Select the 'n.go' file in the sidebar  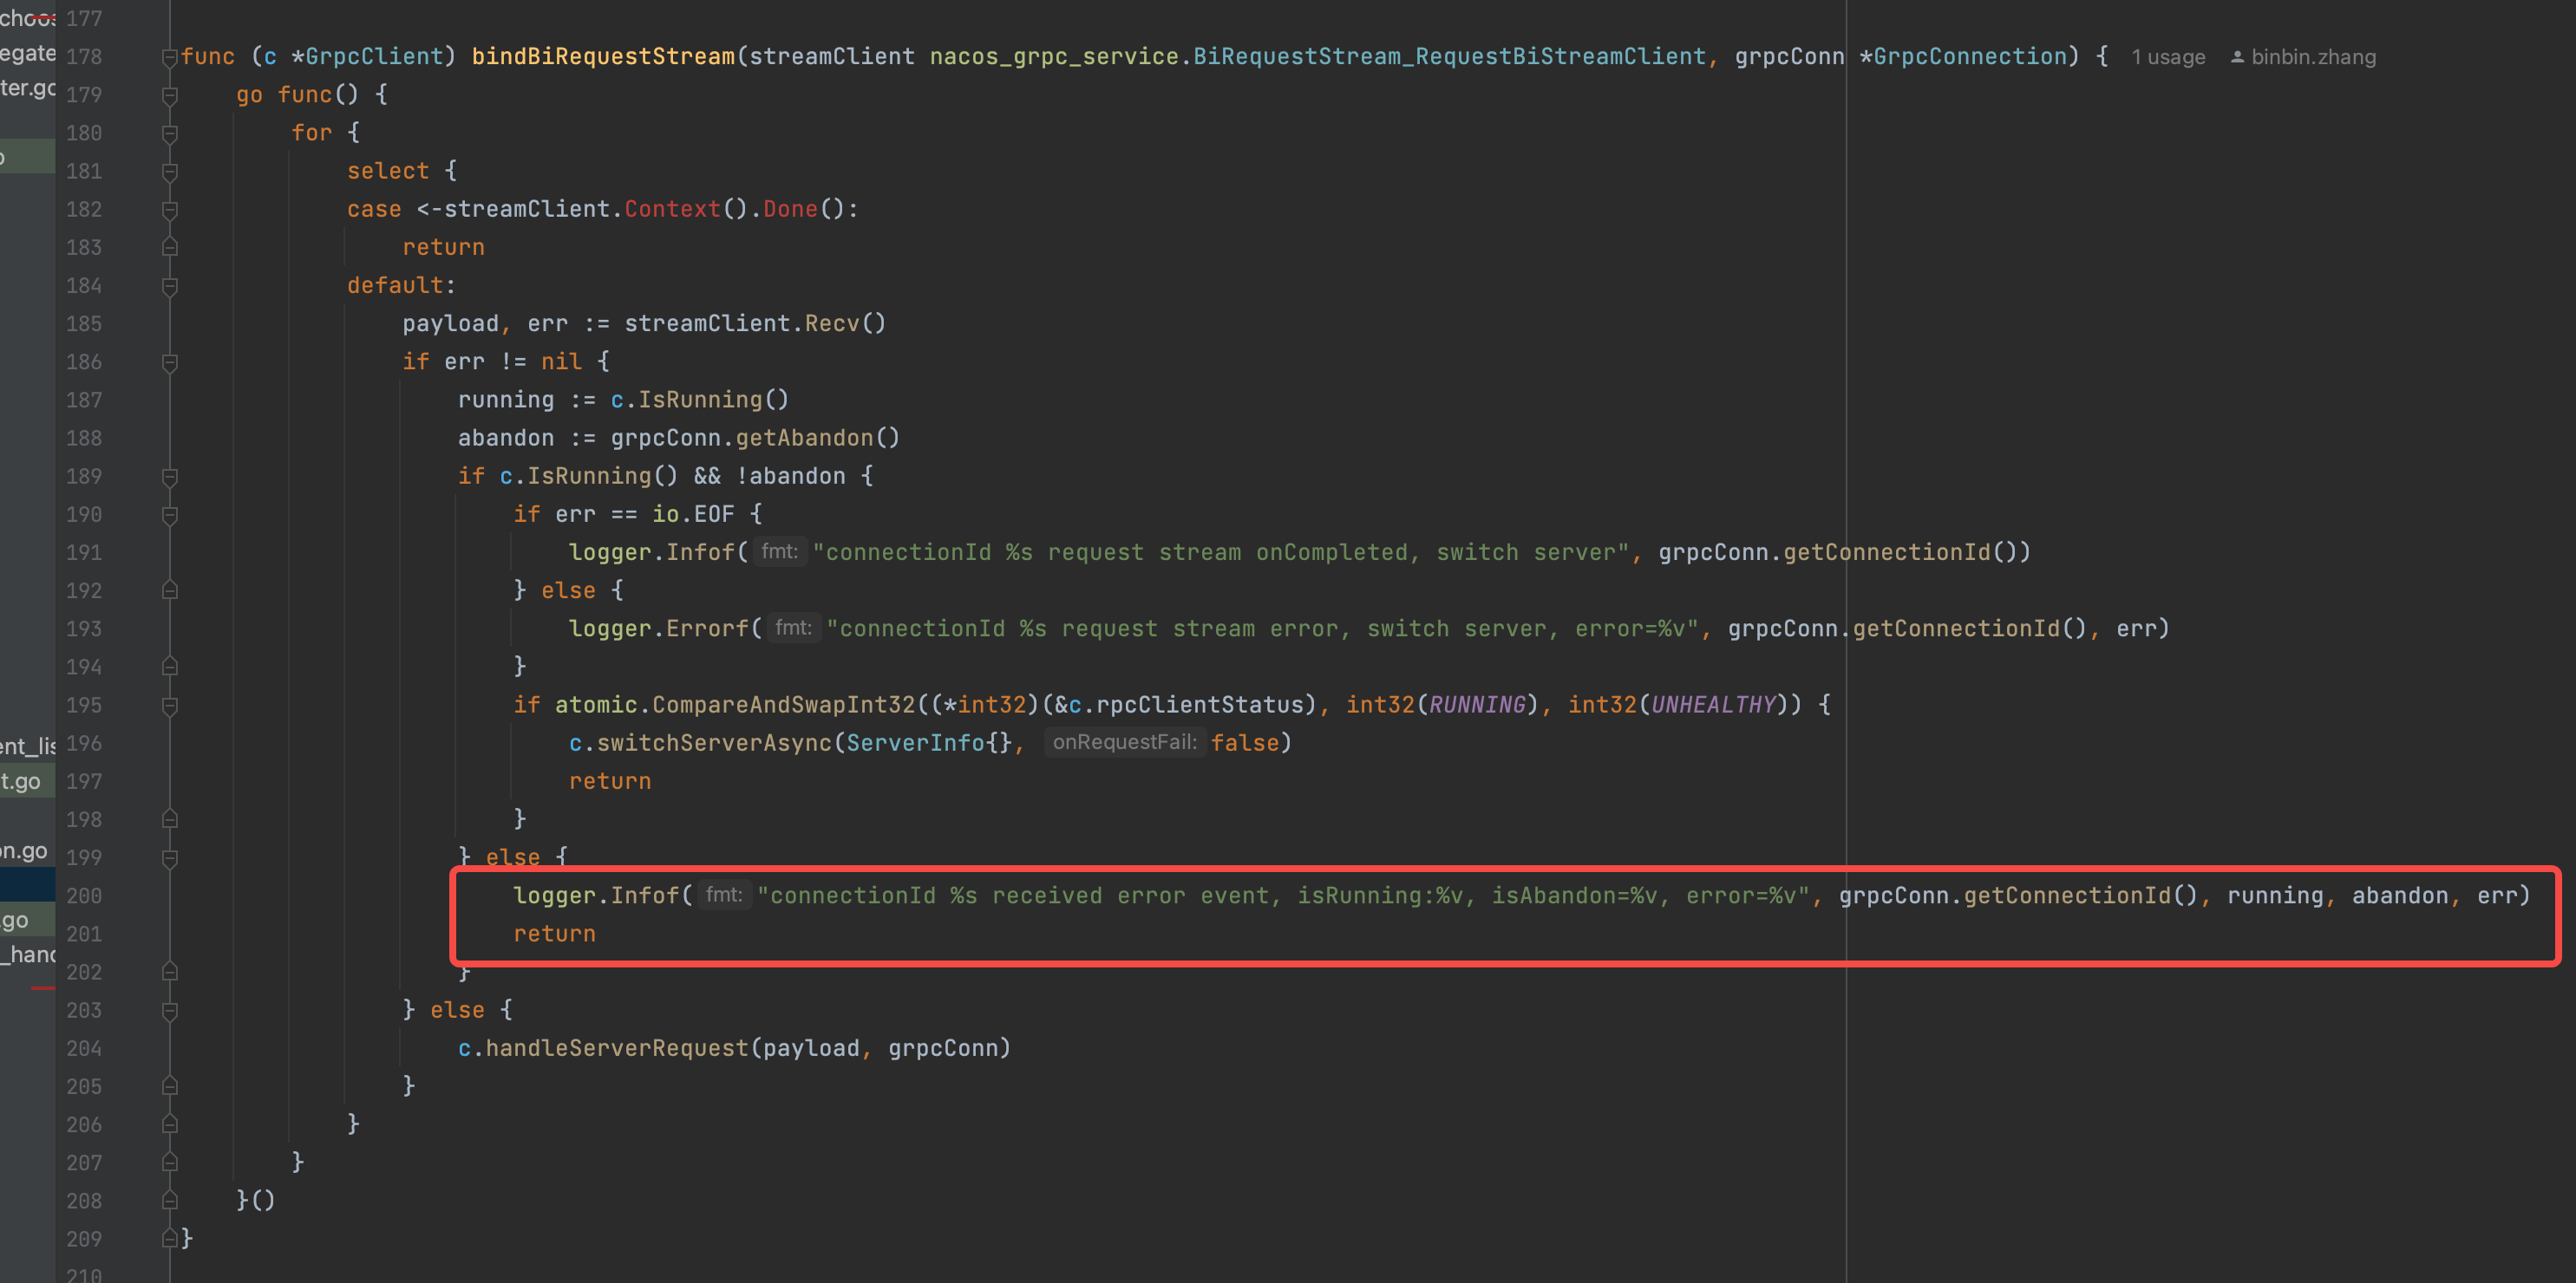pos(25,851)
